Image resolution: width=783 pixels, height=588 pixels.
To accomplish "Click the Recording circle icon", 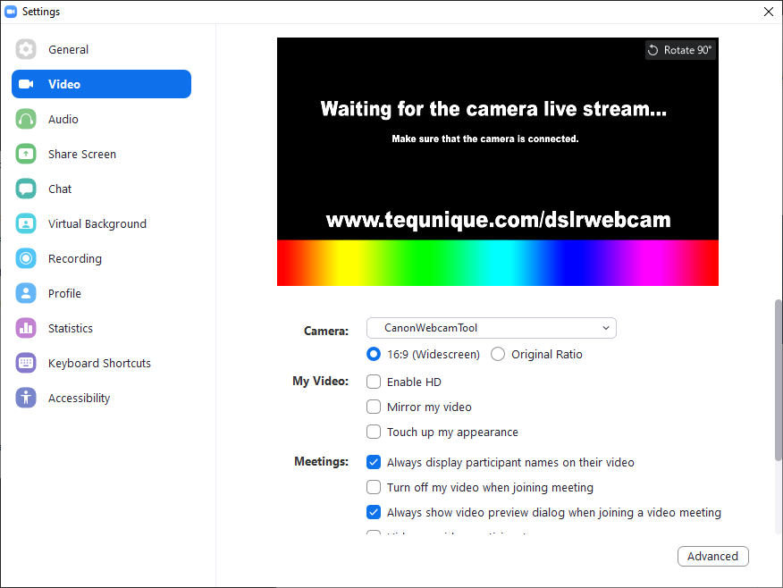I will tap(26, 258).
